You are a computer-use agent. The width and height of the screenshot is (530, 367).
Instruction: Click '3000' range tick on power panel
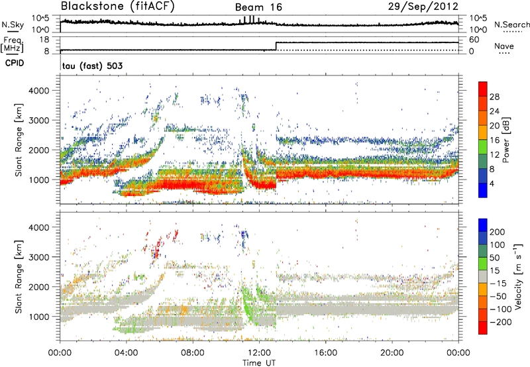click(x=38, y=121)
